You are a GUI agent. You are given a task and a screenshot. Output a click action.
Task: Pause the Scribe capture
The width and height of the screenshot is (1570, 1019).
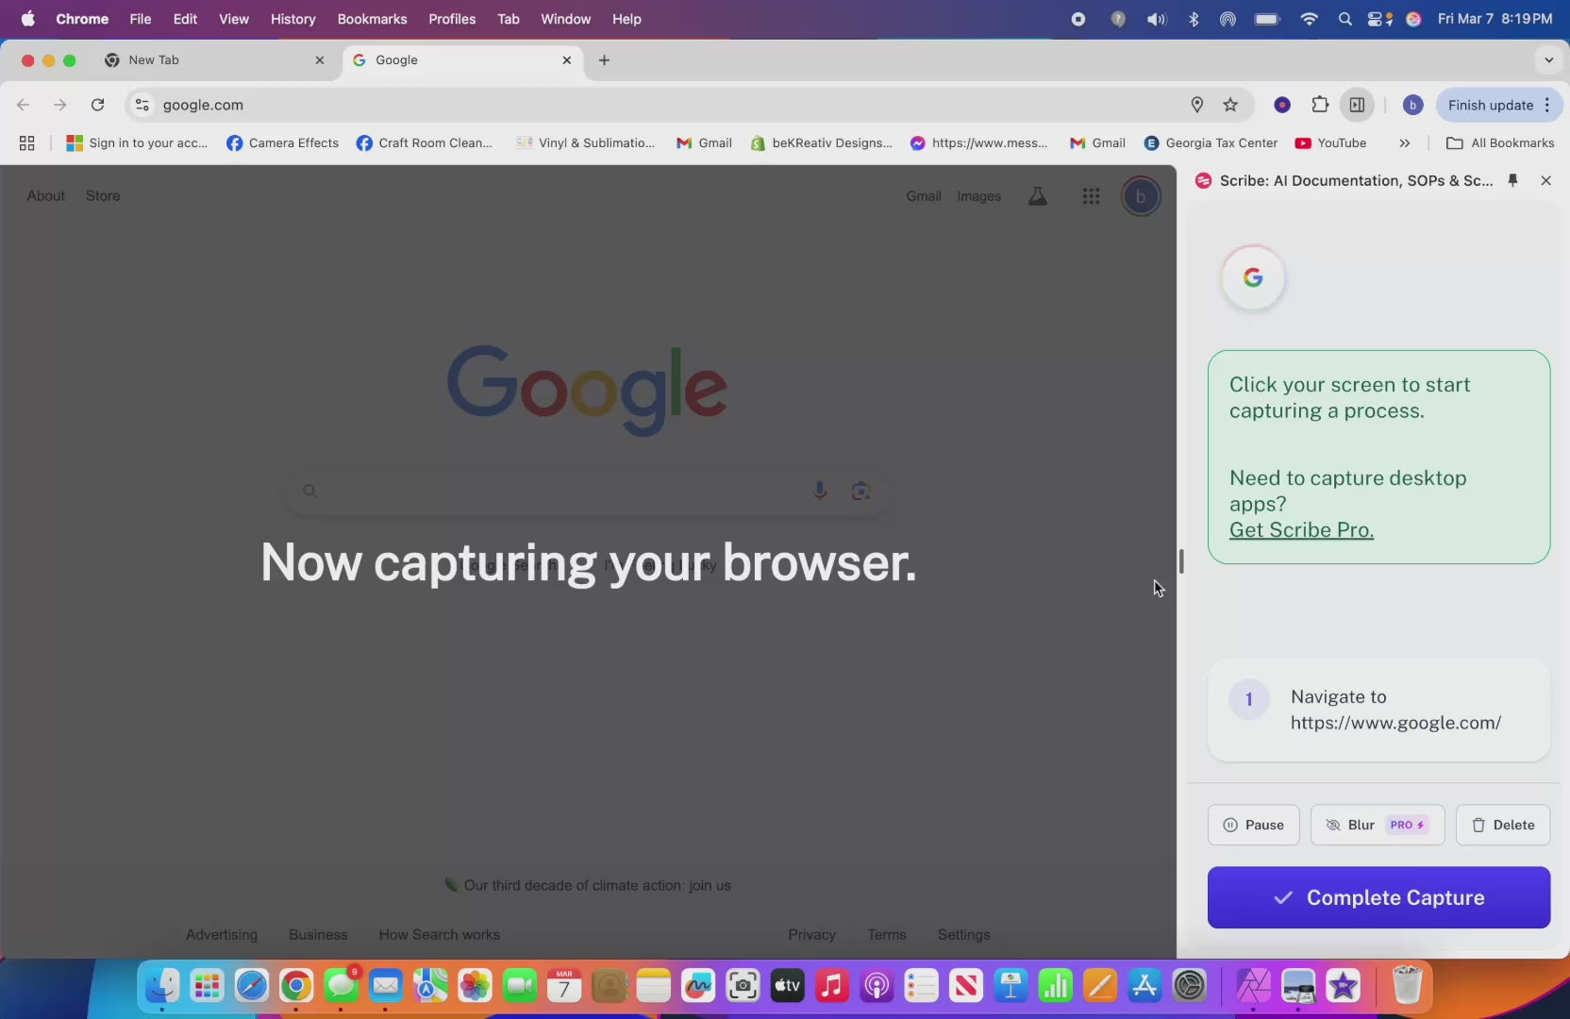click(1253, 825)
